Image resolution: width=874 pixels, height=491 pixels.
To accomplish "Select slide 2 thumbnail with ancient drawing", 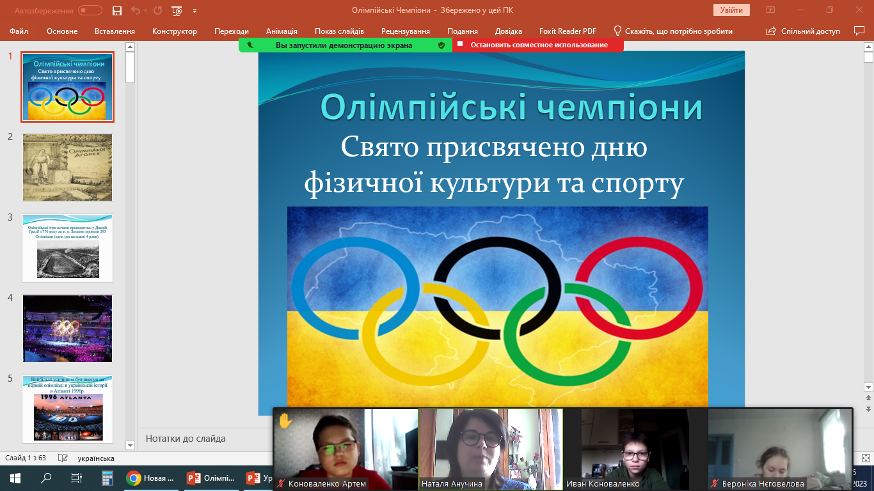I will pos(67,168).
